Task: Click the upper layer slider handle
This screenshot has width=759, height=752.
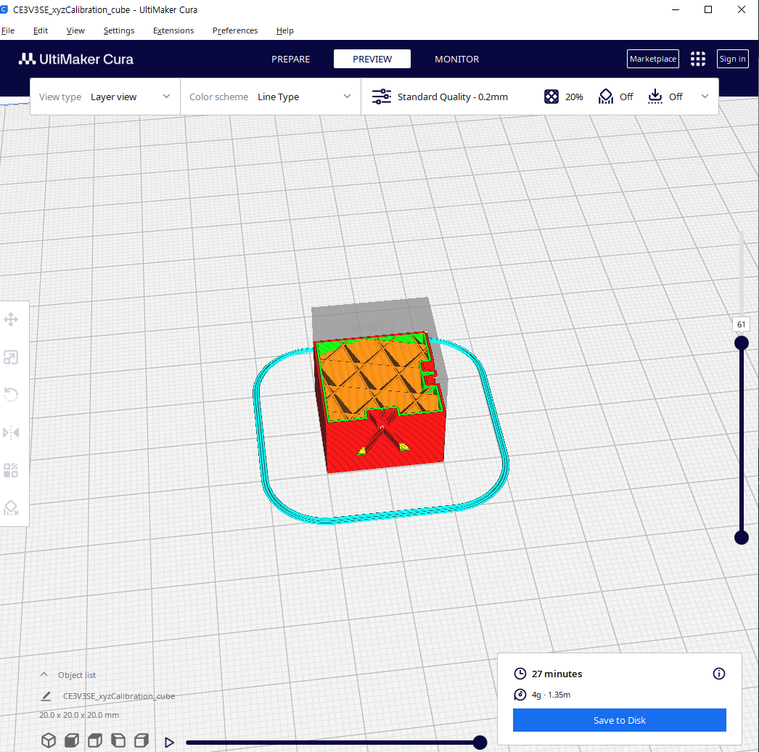Action: (741, 343)
